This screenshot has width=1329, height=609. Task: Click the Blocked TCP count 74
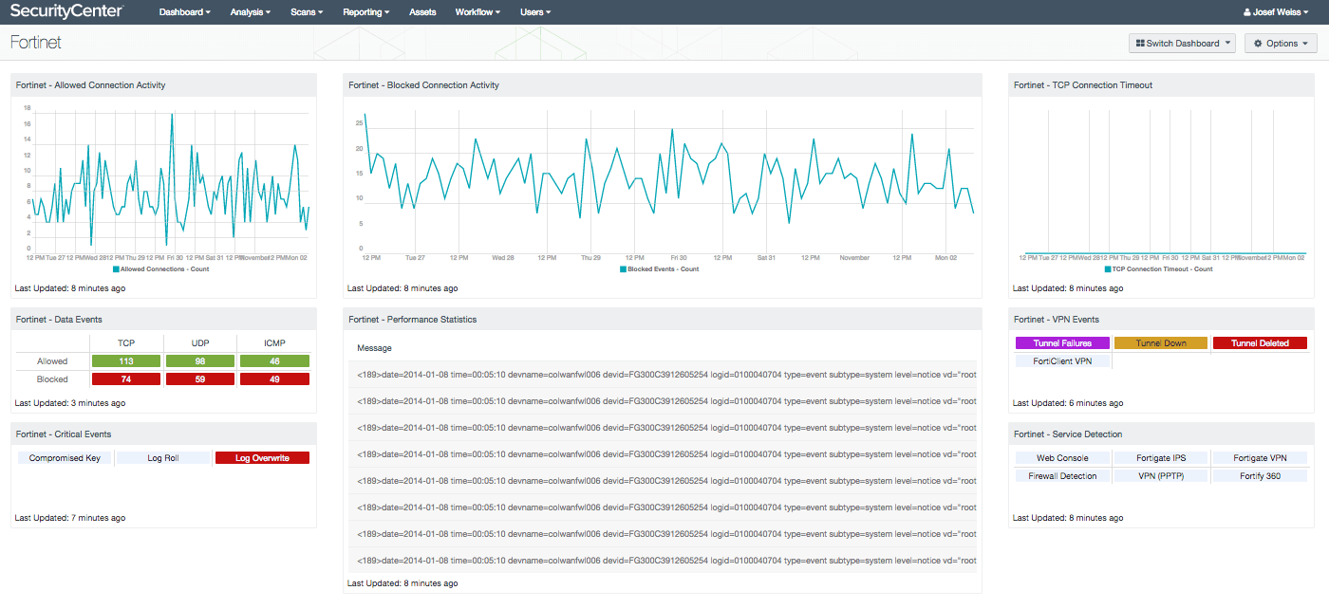tap(126, 379)
